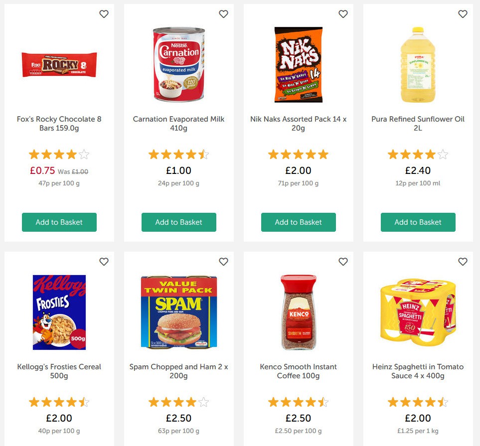Add Pura Sunflower Oil 2L to basket
The height and width of the screenshot is (446, 480).
click(418, 222)
